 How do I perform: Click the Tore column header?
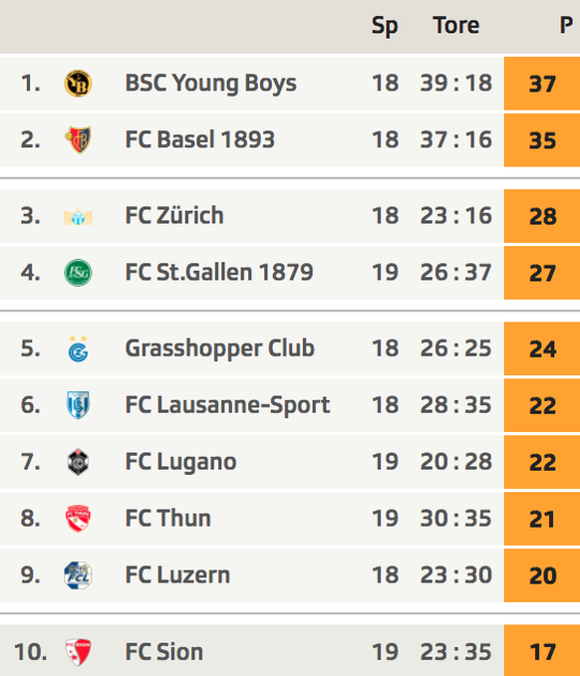456,25
